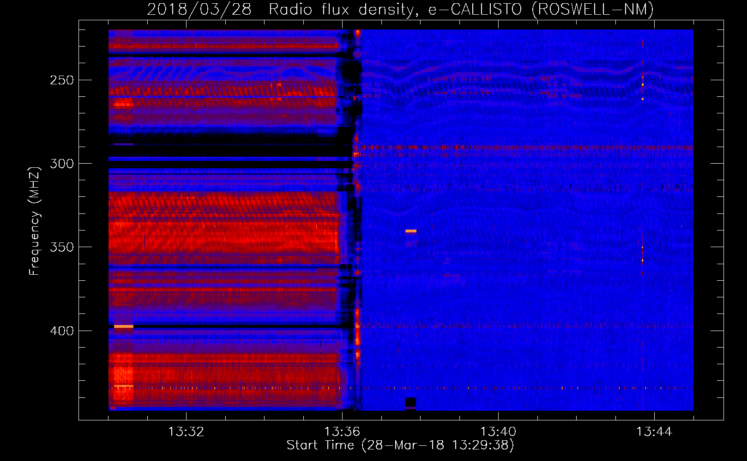Select the 400 frequency tick label
The width and height of the screenshot is (747, 461).
(x=62, y=331)
